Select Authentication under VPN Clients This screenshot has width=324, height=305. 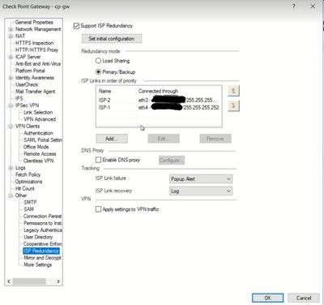[x=38, y=133]
